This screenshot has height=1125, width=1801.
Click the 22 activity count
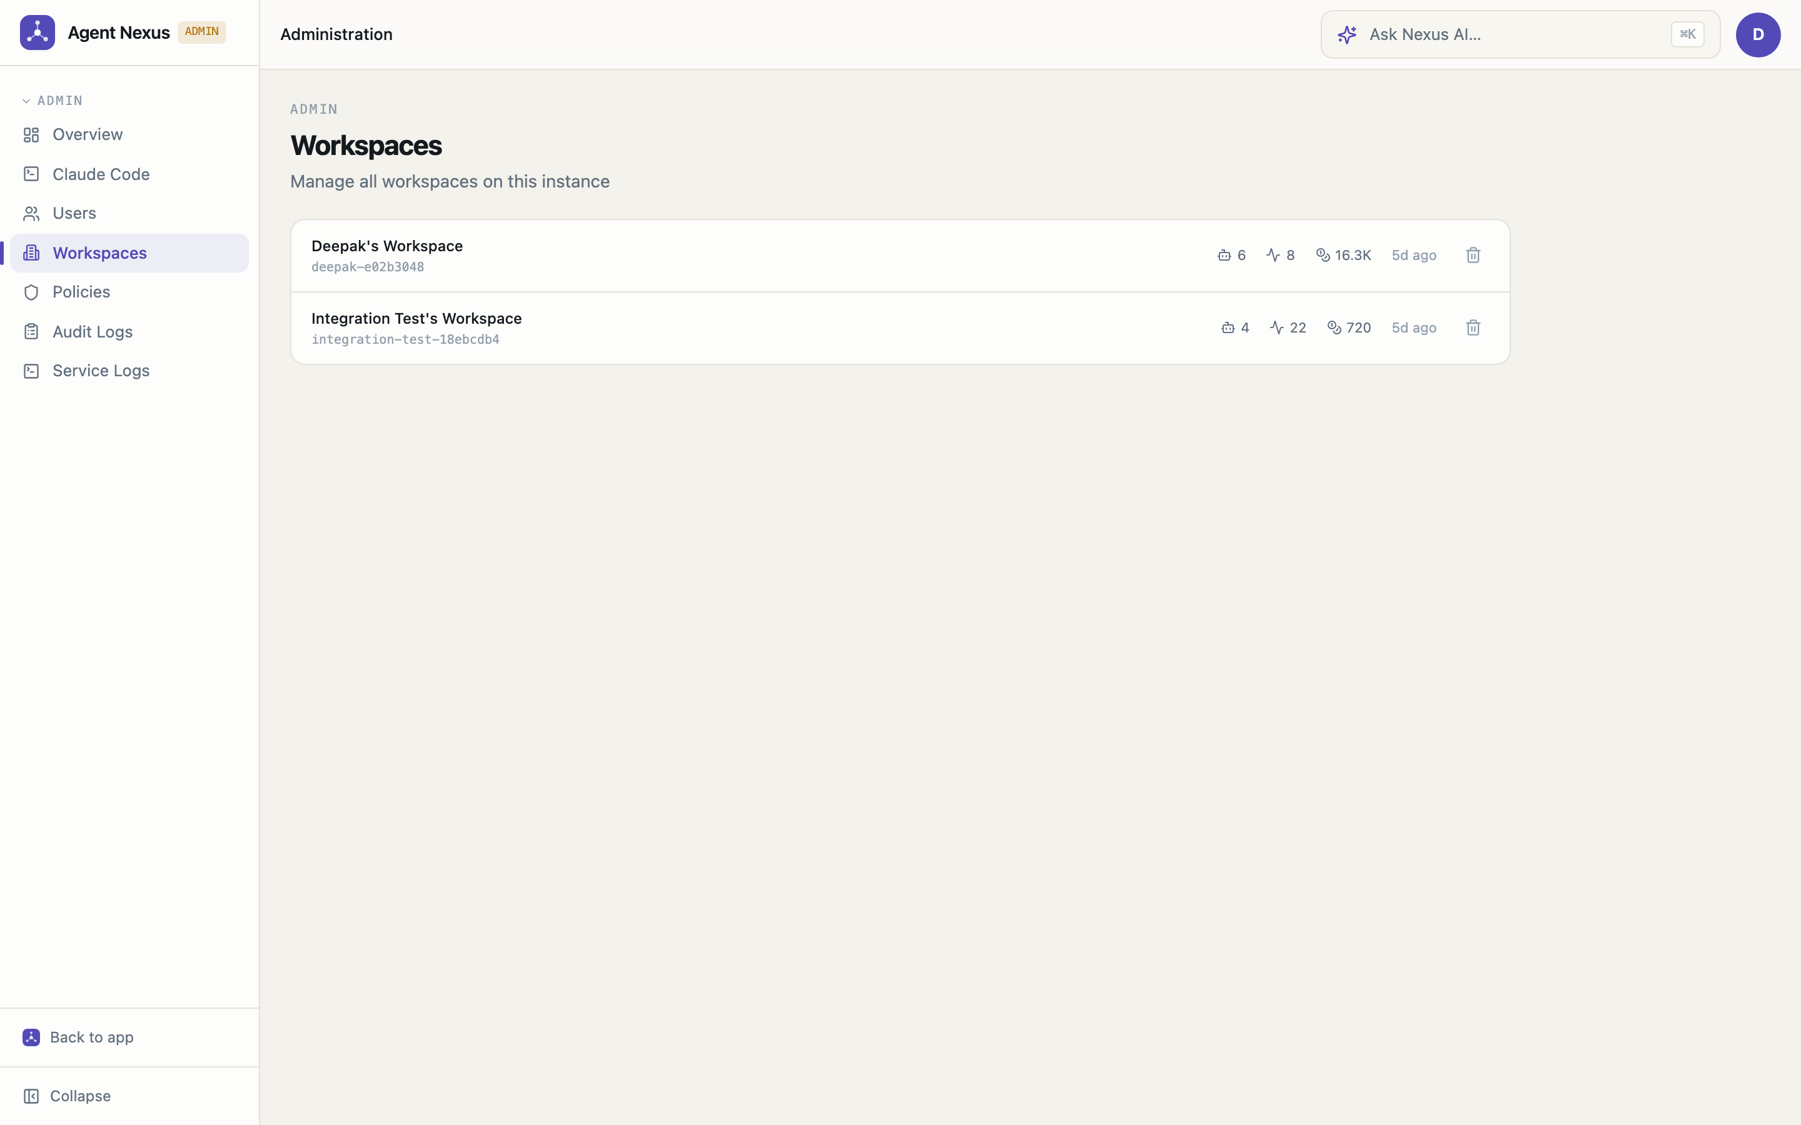(1298, 327)
